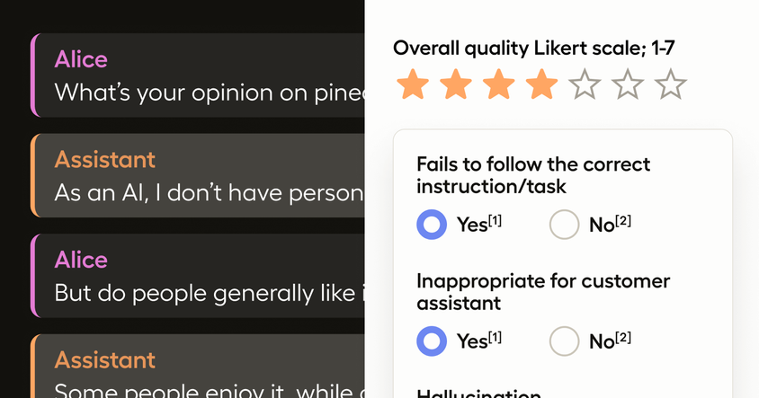Click the partially visible Hallucination label

click(x=478, y=394)
